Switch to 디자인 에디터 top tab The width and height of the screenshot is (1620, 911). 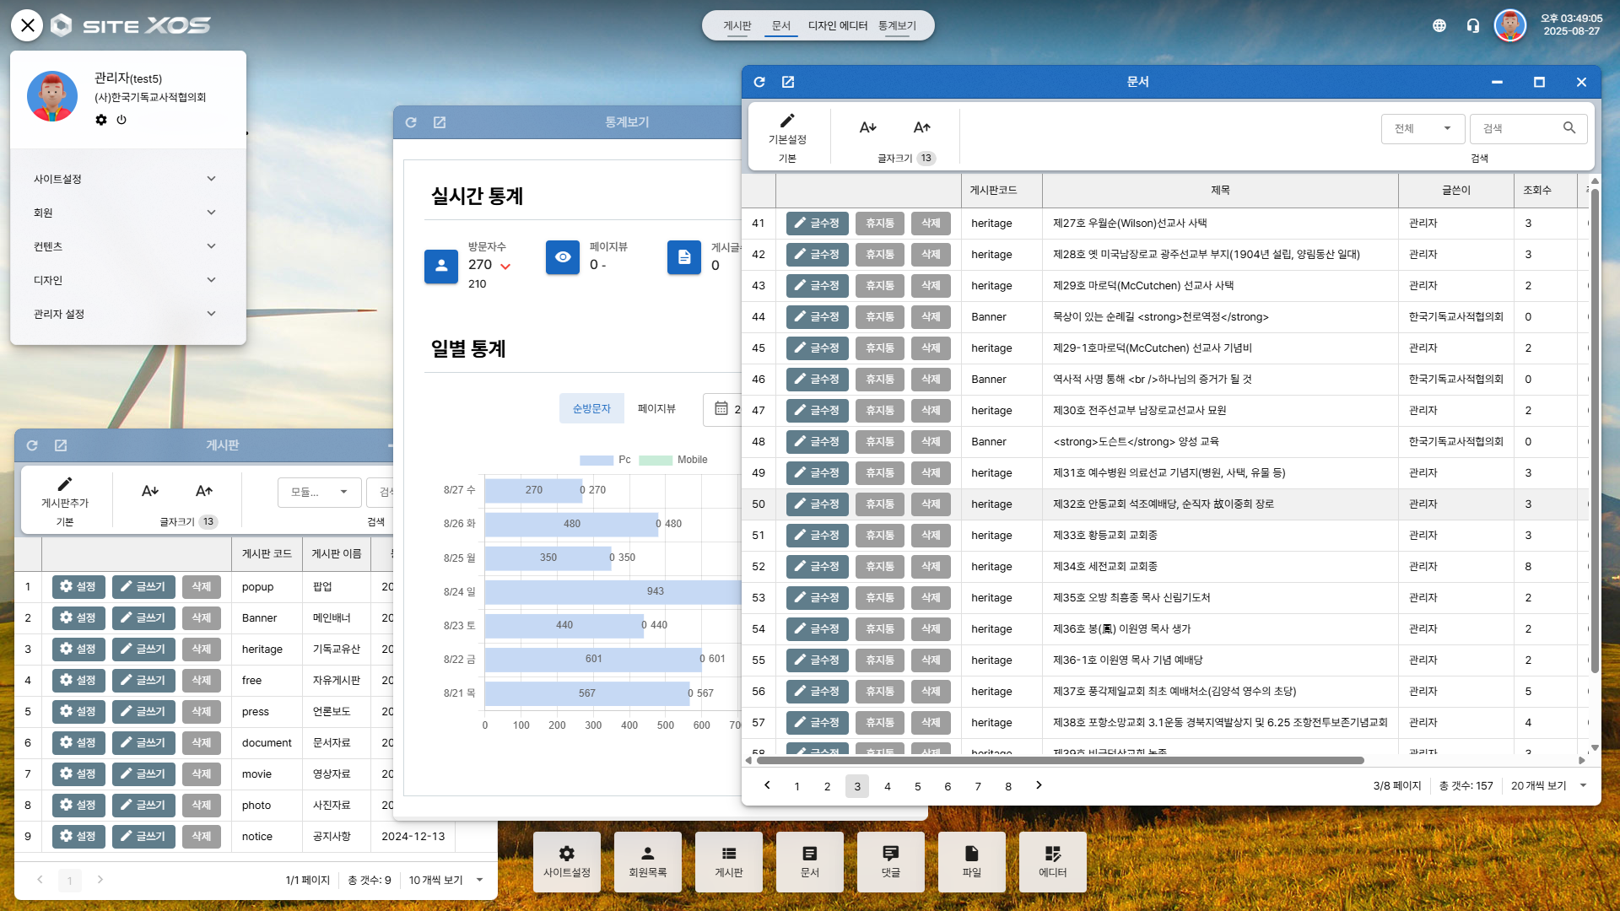pos(838,25)
